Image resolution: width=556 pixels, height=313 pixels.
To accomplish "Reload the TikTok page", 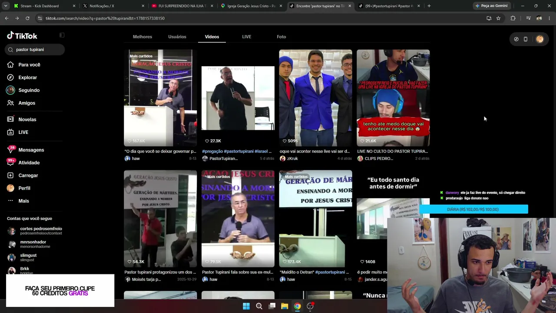I will pyautogui.click(x=27, y=18).
